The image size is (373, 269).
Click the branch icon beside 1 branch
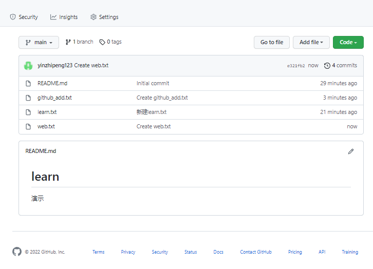click(68, 42)
